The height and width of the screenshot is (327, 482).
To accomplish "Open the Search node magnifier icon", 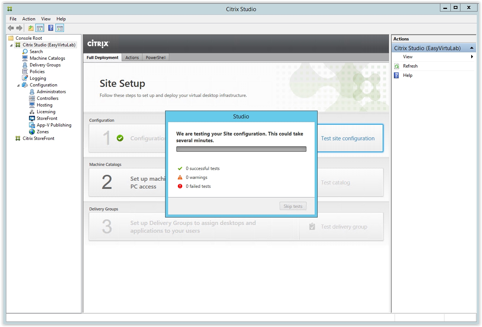I will (25, 52).
